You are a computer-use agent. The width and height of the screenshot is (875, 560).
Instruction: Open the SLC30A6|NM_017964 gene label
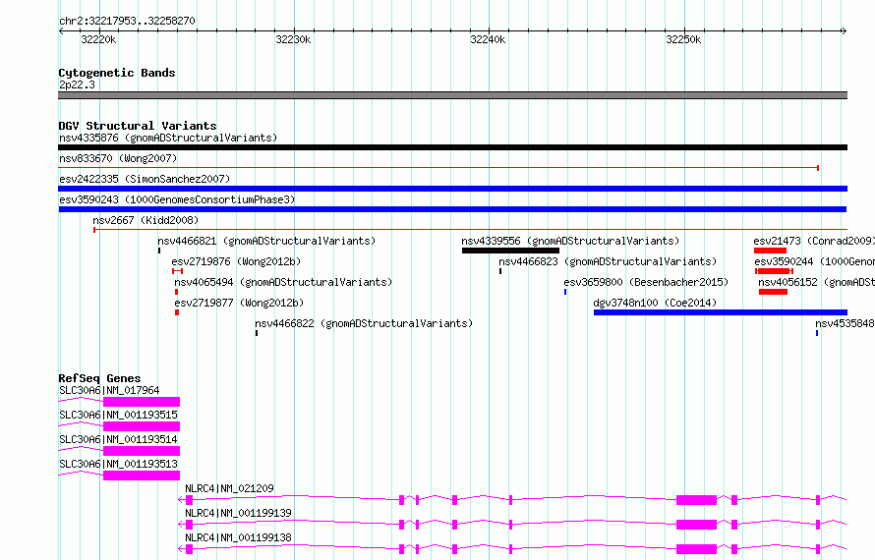tap(109, 390)
